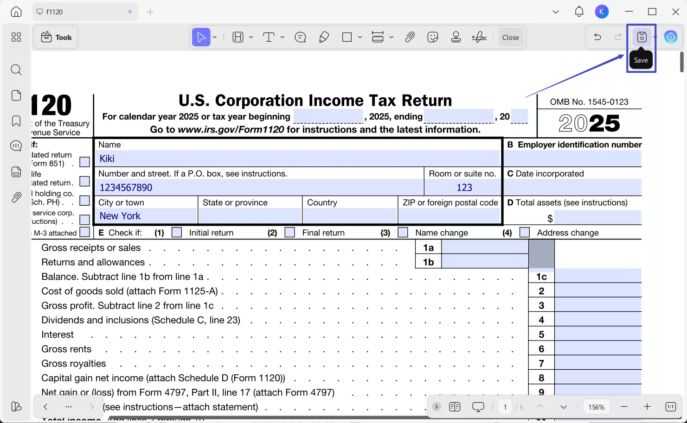This screenshot has height=423, width=687.
Task: Open the shape tool dropdown arrow
Action: [360, 37]
